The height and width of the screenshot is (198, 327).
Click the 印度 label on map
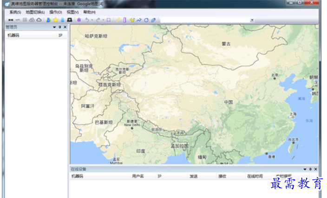point(141,151)
